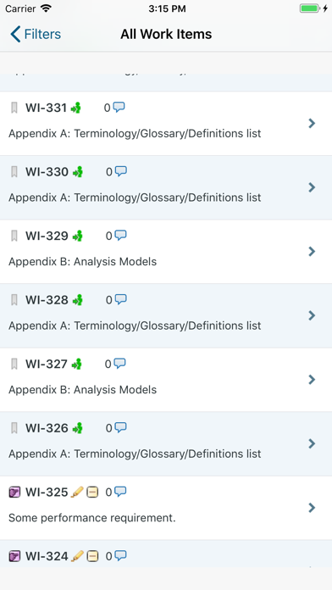Select the WI-327 Appendix B: Analysis Models row
Image resolution: width=332 pixels, height=590 pixels.
click(166, 380)
